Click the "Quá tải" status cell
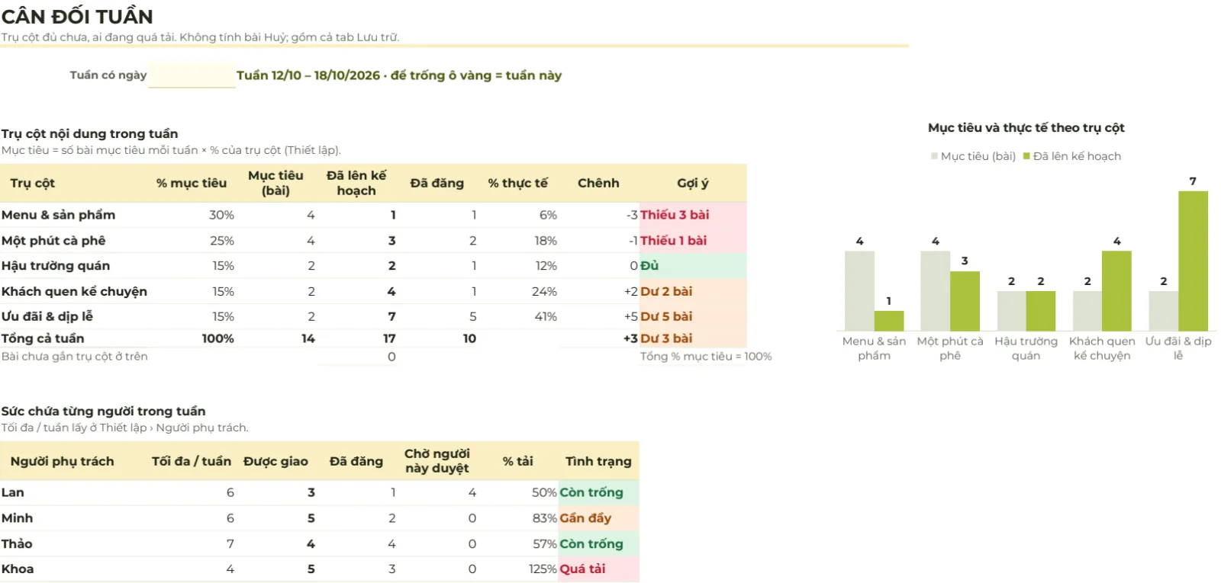 click(598, 569)
